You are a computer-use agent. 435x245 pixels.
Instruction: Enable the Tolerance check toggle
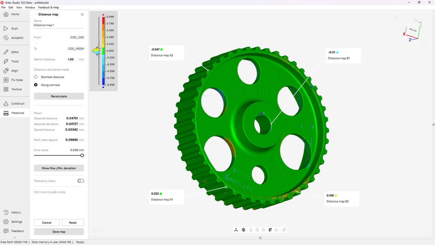(x=80, y=181)
